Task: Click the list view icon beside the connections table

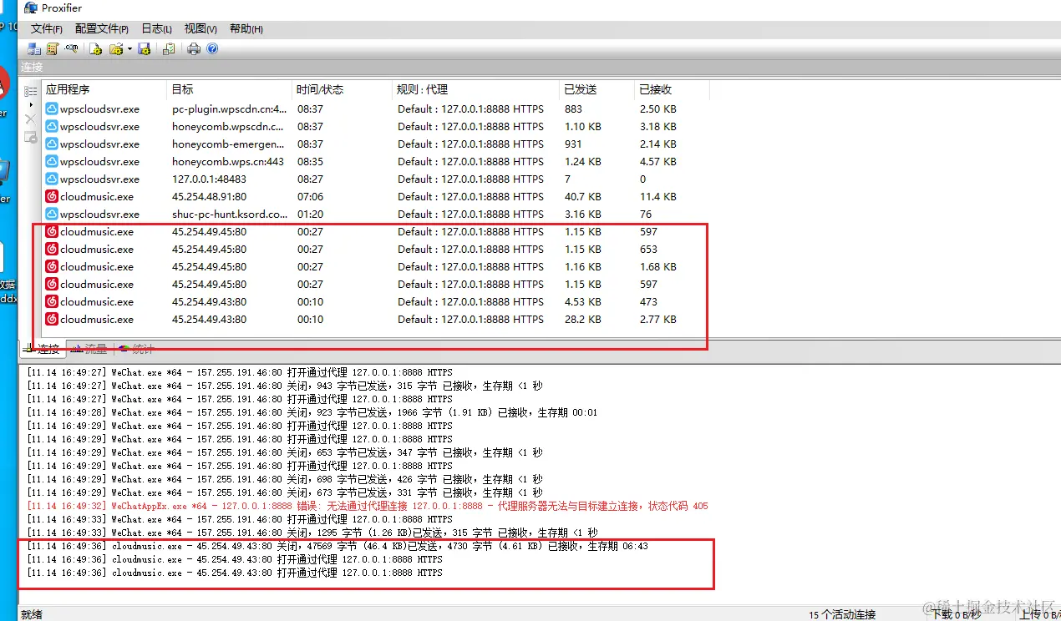Action: (x=31, y=91)
